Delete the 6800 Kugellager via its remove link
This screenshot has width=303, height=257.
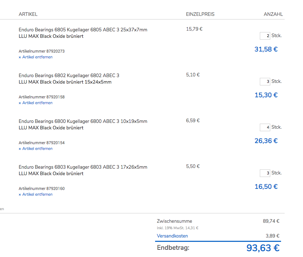36,149
